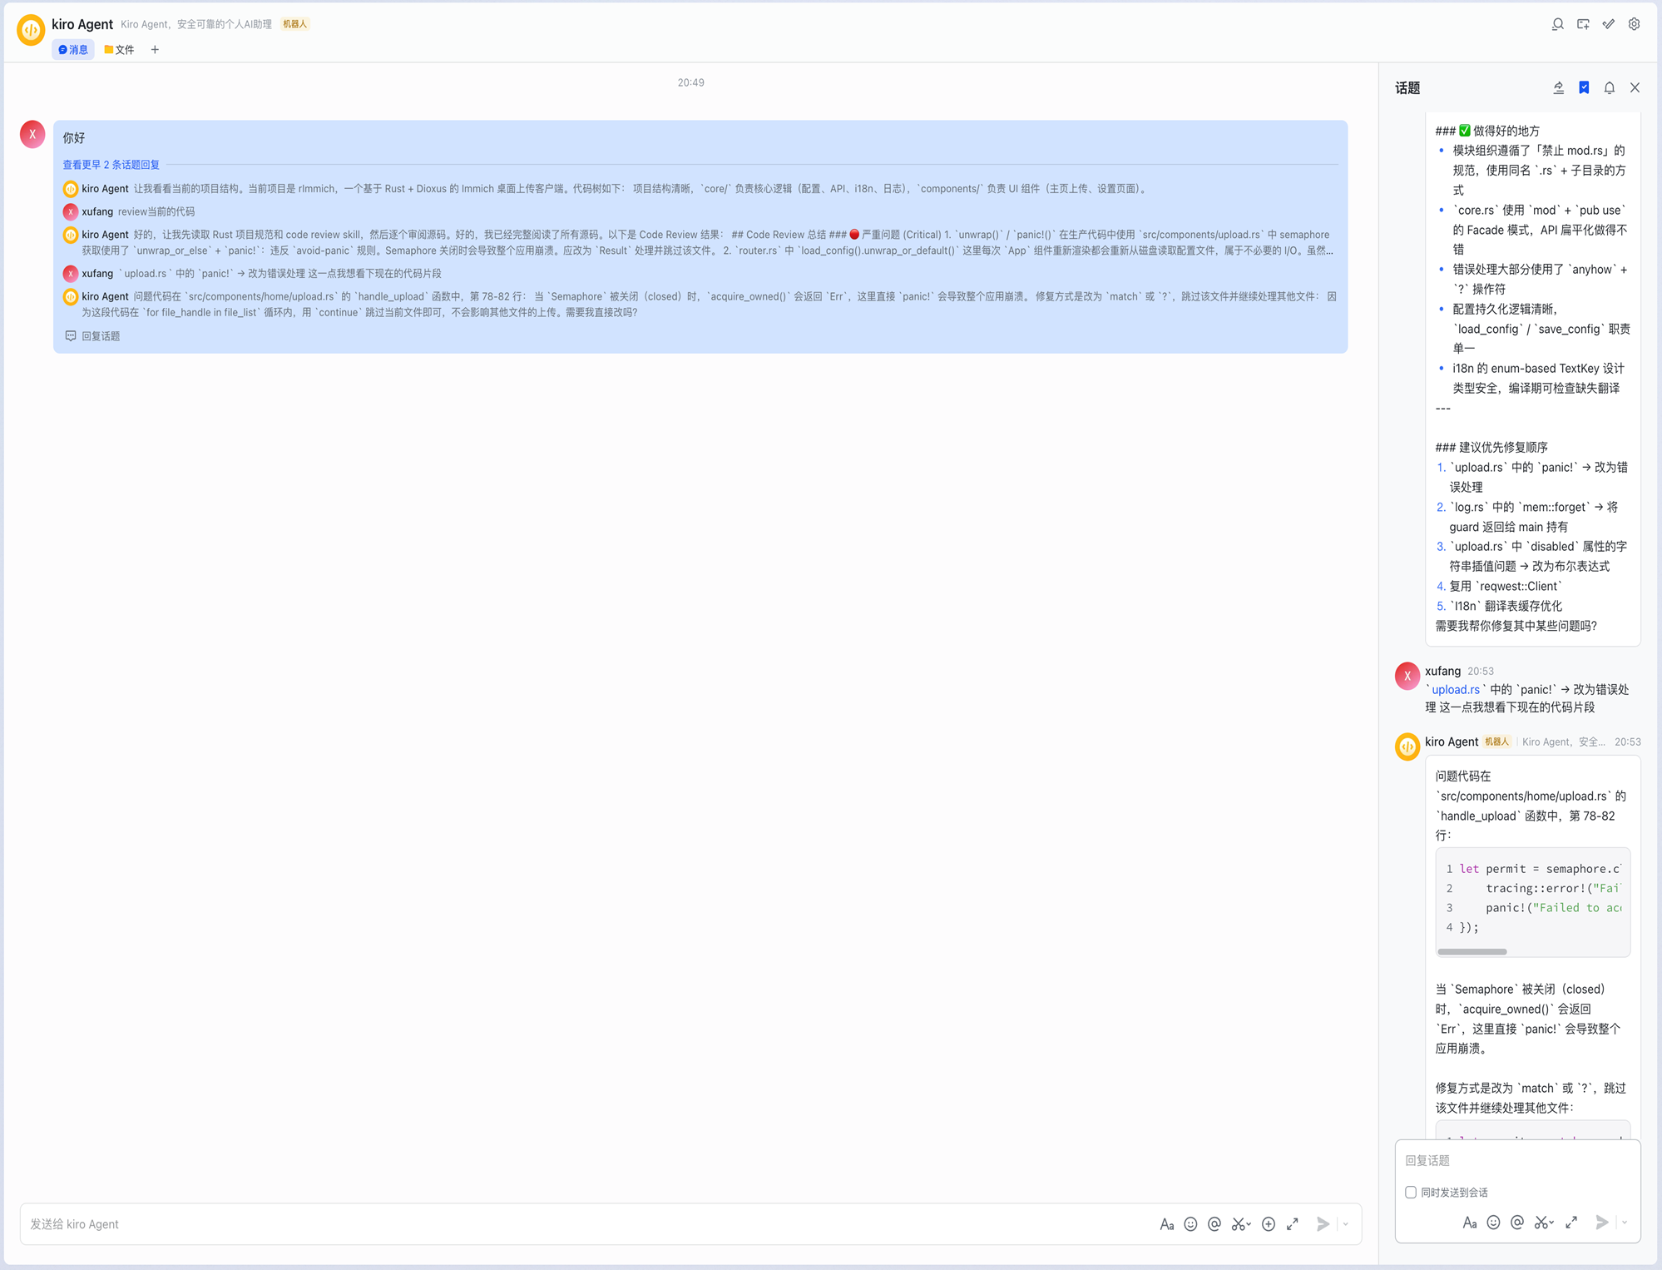Click the @ mention icon in the topic reply box
This screenshot has width=1662, height=1270.
pos(1517,1222)
